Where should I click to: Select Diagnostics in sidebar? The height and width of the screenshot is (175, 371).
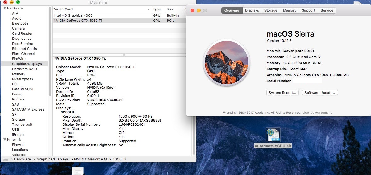(x=21, y=39)
